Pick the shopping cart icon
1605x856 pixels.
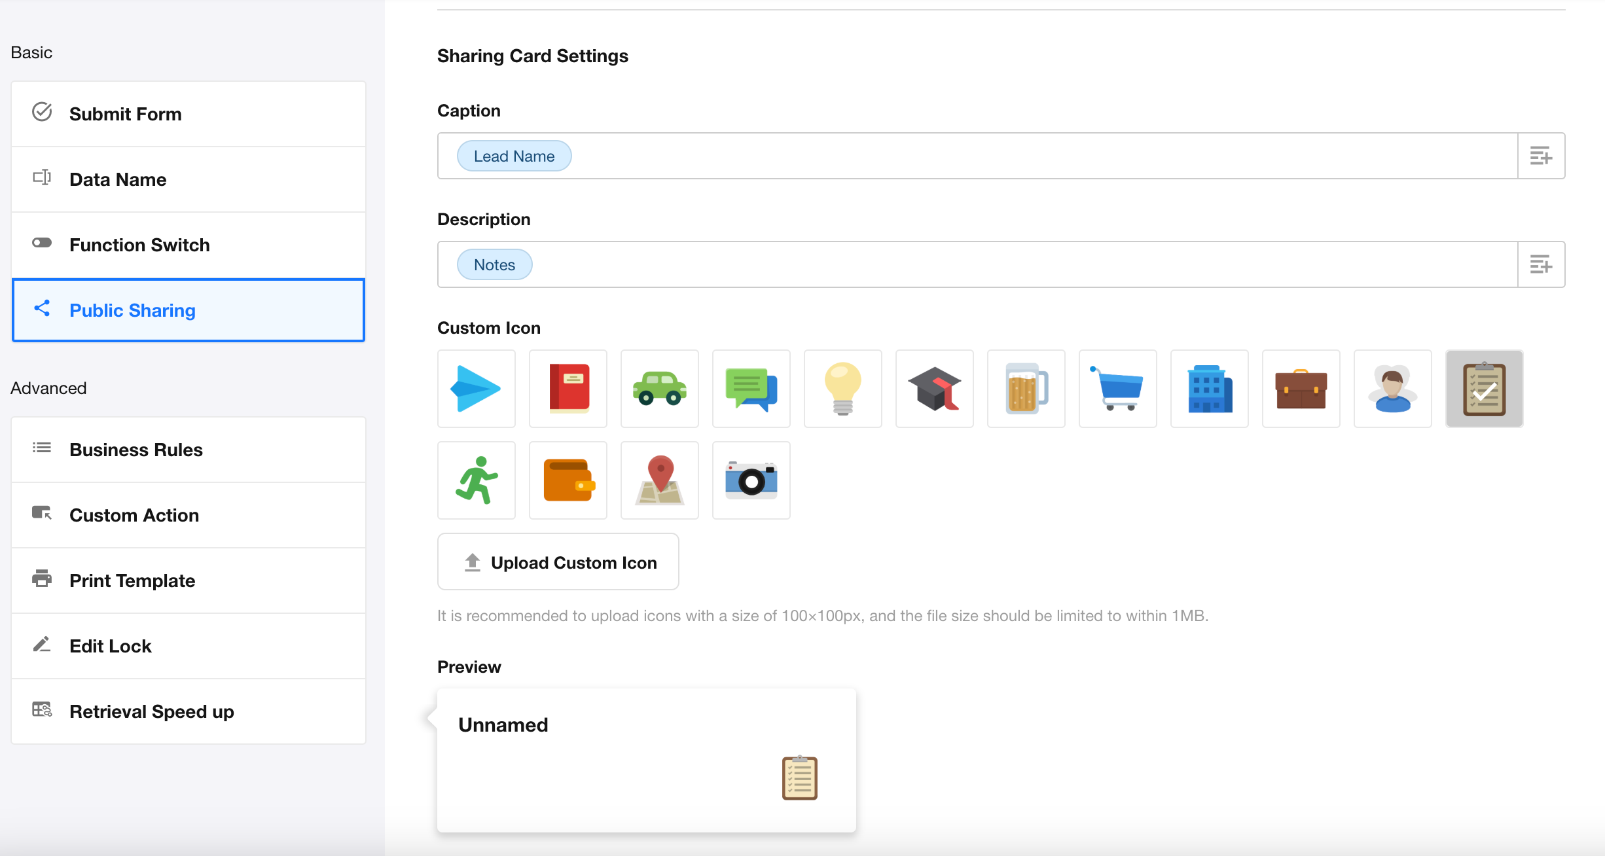pyautogui.click(x=1117, y=389)
